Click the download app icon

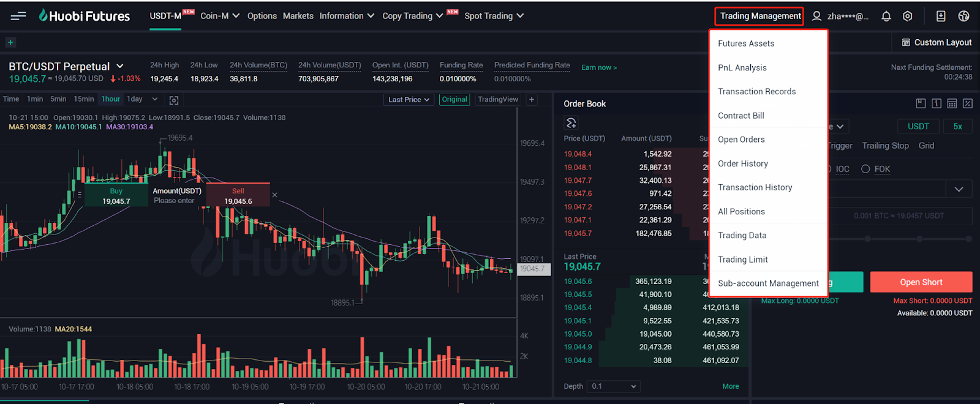pos(941,16)
